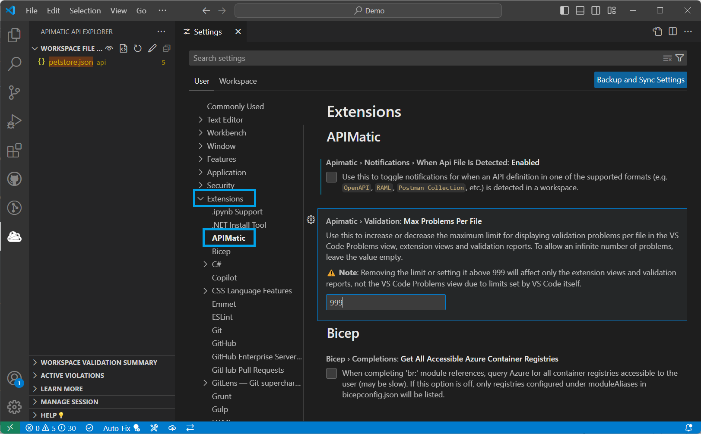This screenshot has width=701, height=434.
Task: Open the View menu
Action: coord(118,11)
